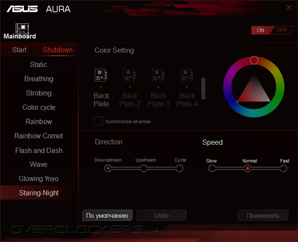Choose the Color cycle effect

point(39,107)
